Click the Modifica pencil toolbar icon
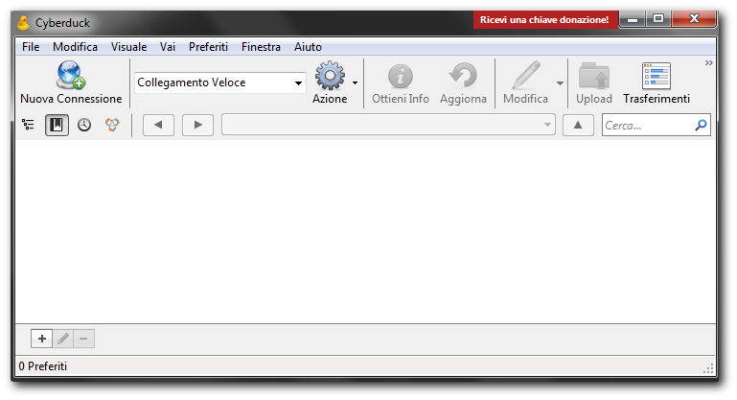This screenshot has width=737, height=400. [525, 75]
